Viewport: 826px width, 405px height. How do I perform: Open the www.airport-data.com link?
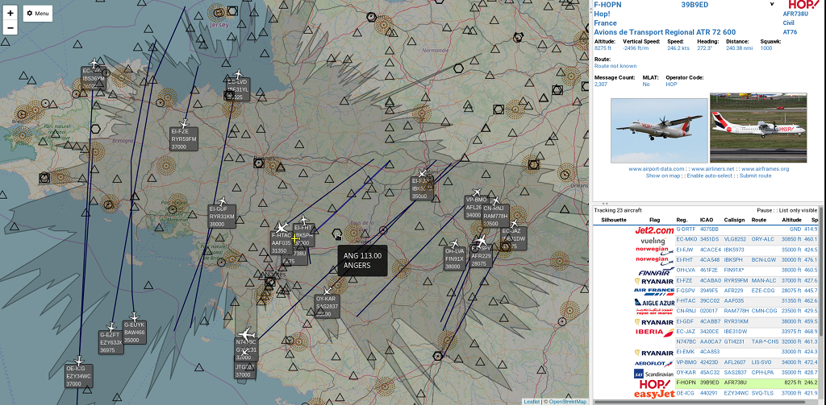[x=657, y=169]
